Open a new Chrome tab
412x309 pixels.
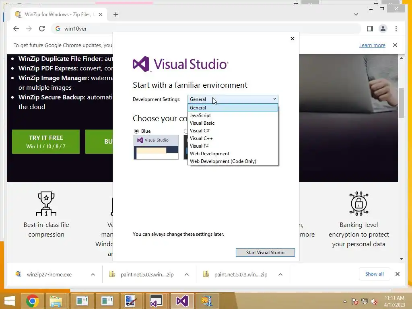coord(116,14)
